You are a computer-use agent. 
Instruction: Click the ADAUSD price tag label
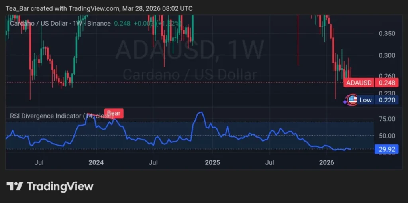[x=359, y=83]
